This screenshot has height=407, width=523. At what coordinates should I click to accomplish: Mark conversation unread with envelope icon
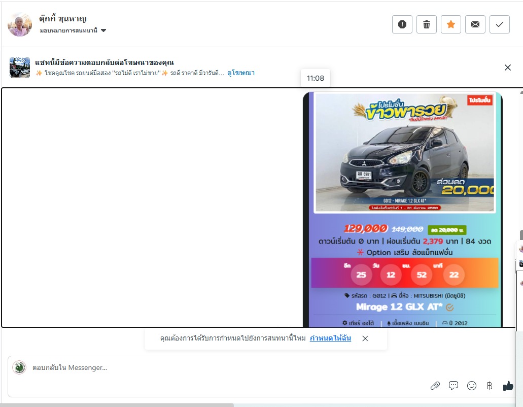(475, 24)
